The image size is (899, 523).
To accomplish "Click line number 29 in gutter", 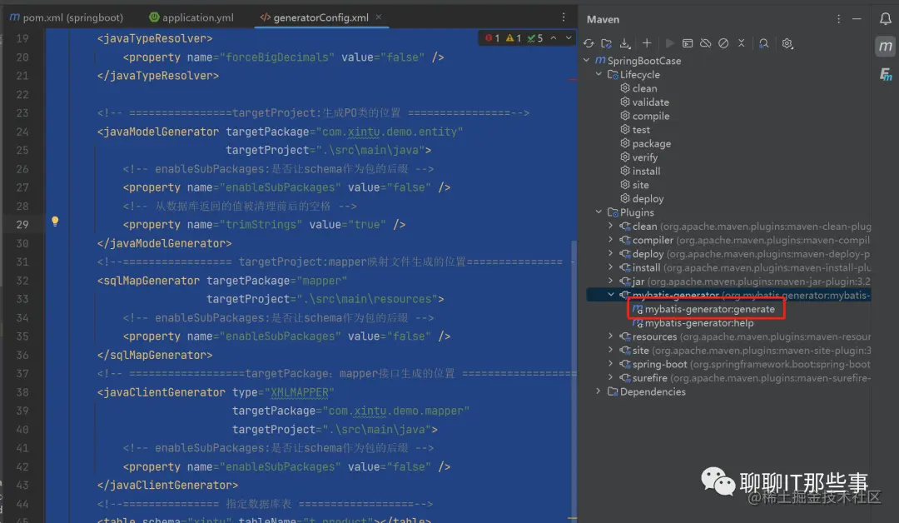I will pyautogui.click(x=22, y=225).
